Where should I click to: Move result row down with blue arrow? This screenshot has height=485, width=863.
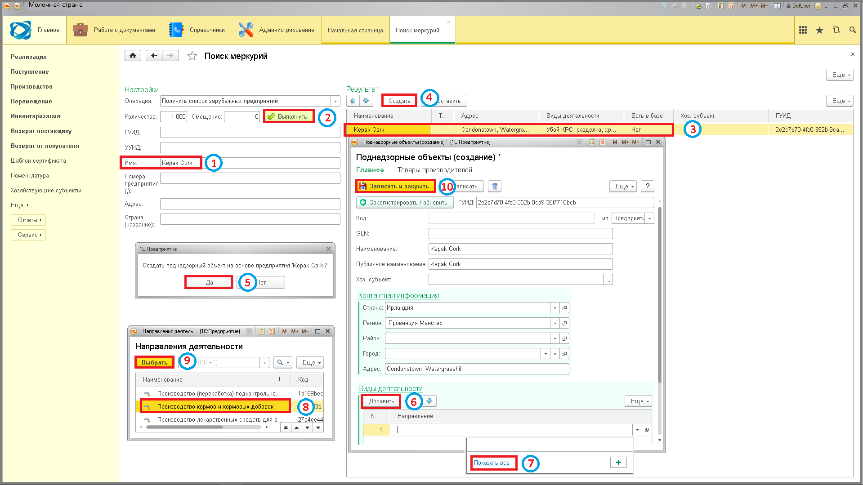[366, 101]
